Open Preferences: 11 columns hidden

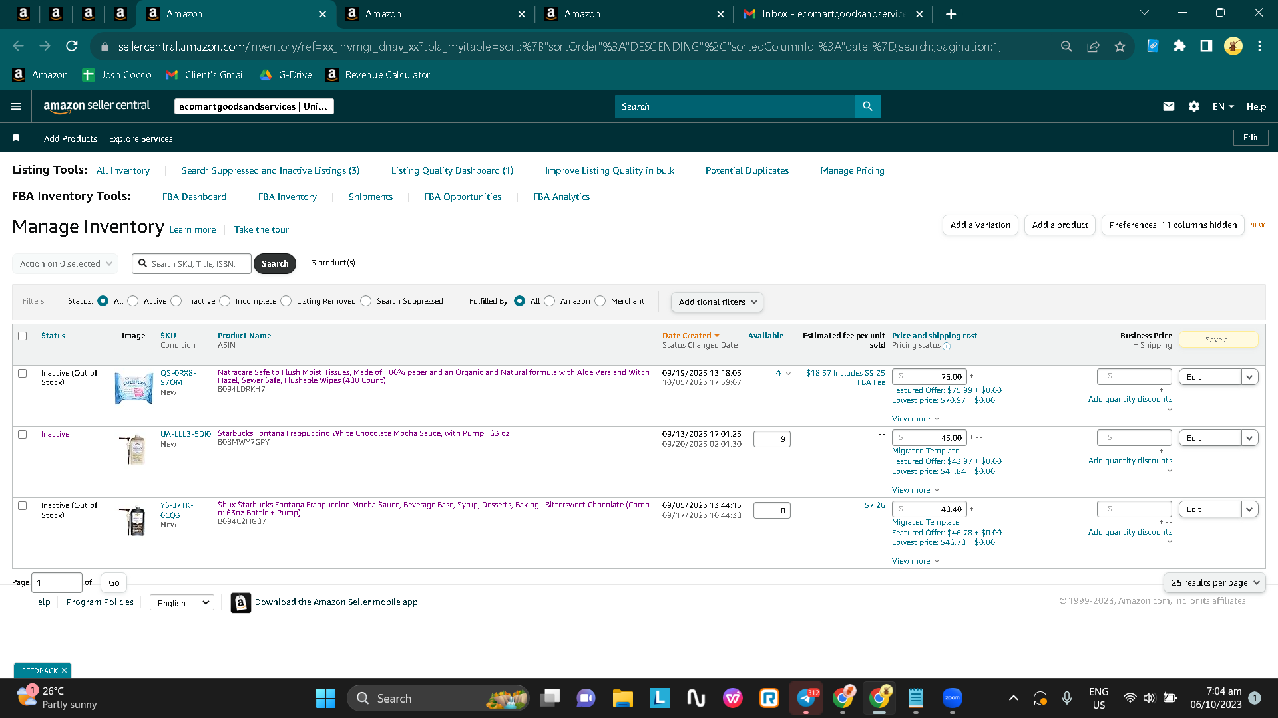1173,225
